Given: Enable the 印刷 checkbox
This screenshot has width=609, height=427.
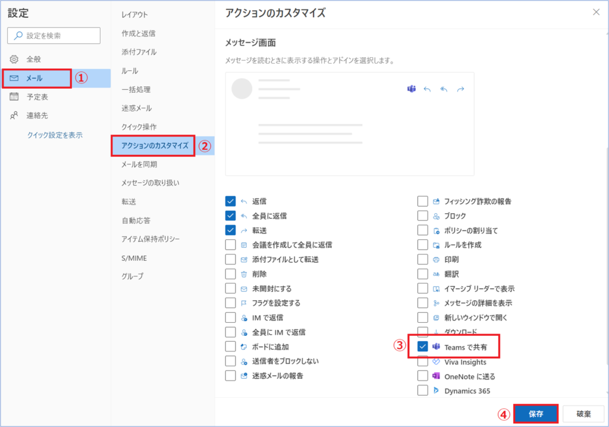Looking at the screenshot, I should coord(423,260).
